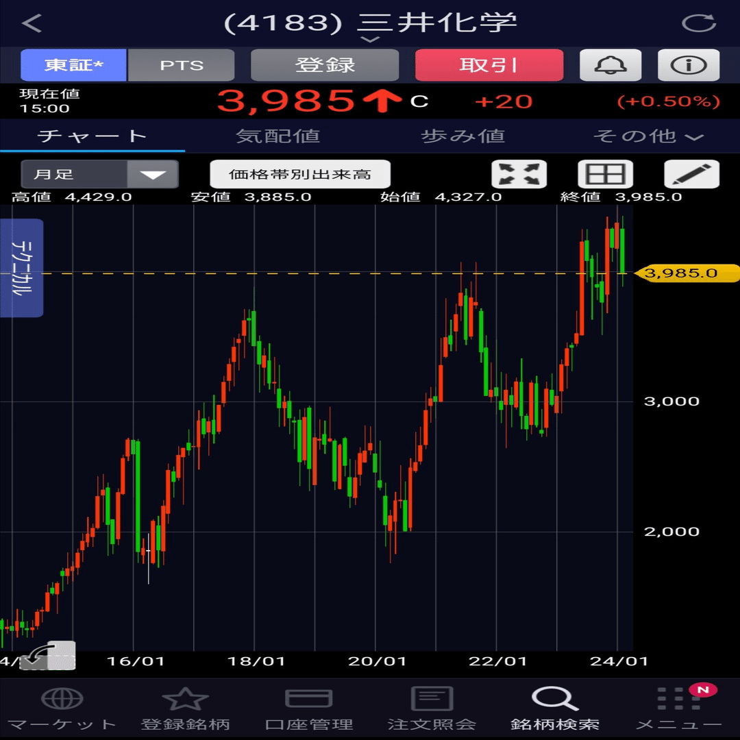Switch to PTS market toggle
Viewport: 740px width, 740px height.
(x=181, y=65)
